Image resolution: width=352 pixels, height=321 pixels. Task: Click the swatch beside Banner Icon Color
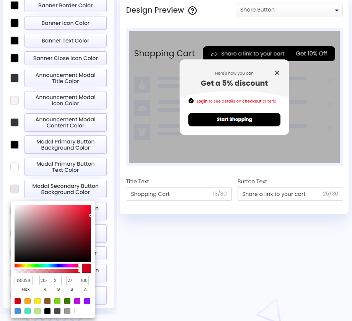click(14, 23)
